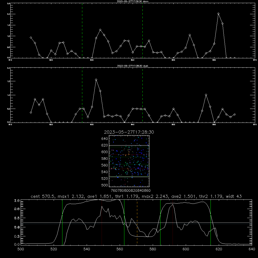Select the tallest peak diamond in dawn plot
Viewport: 258px width, 258px height.
point(218,14)
